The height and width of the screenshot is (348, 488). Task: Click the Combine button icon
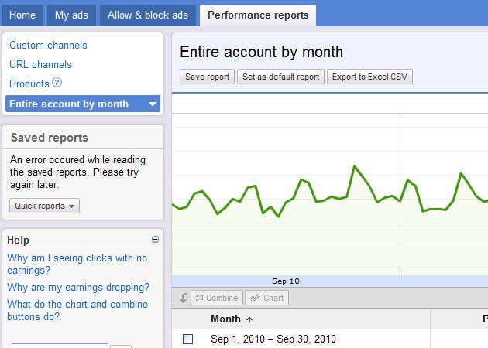pyautogui.click(x=201, y=298)
